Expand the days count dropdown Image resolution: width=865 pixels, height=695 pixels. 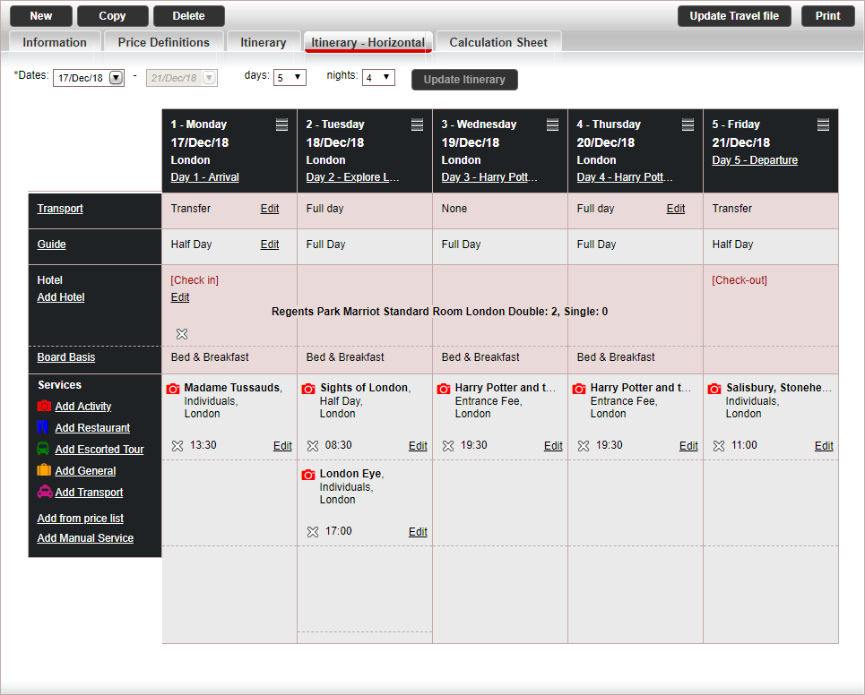pyautogui.click(x=290, y=77)
